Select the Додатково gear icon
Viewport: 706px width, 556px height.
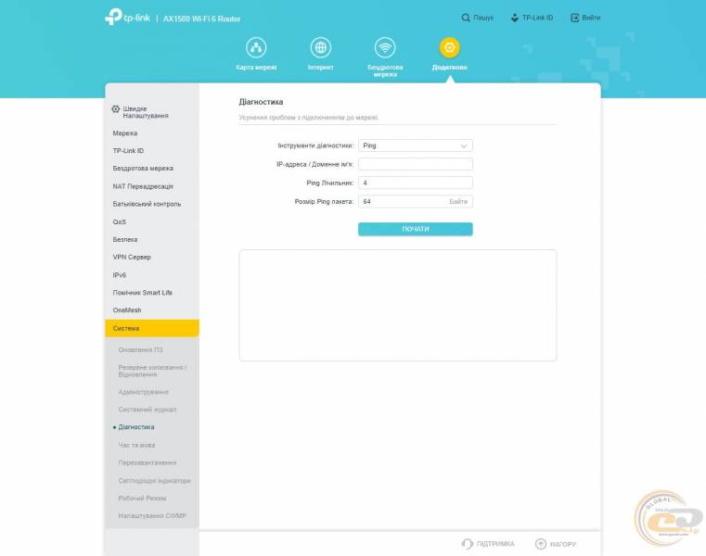(x=449, y=47)
